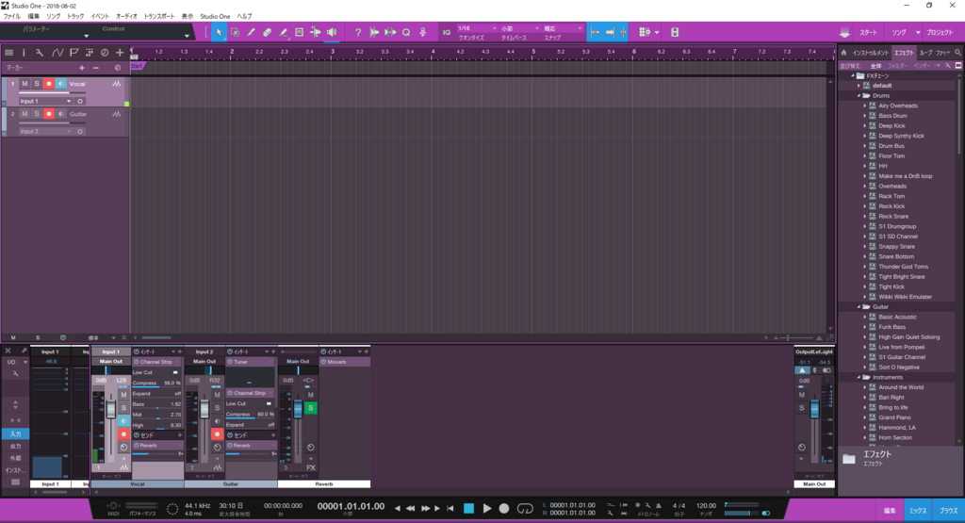Viewport: 965px width, 523px height.
Task: Click the スタート button
Action: coord(868,33)
